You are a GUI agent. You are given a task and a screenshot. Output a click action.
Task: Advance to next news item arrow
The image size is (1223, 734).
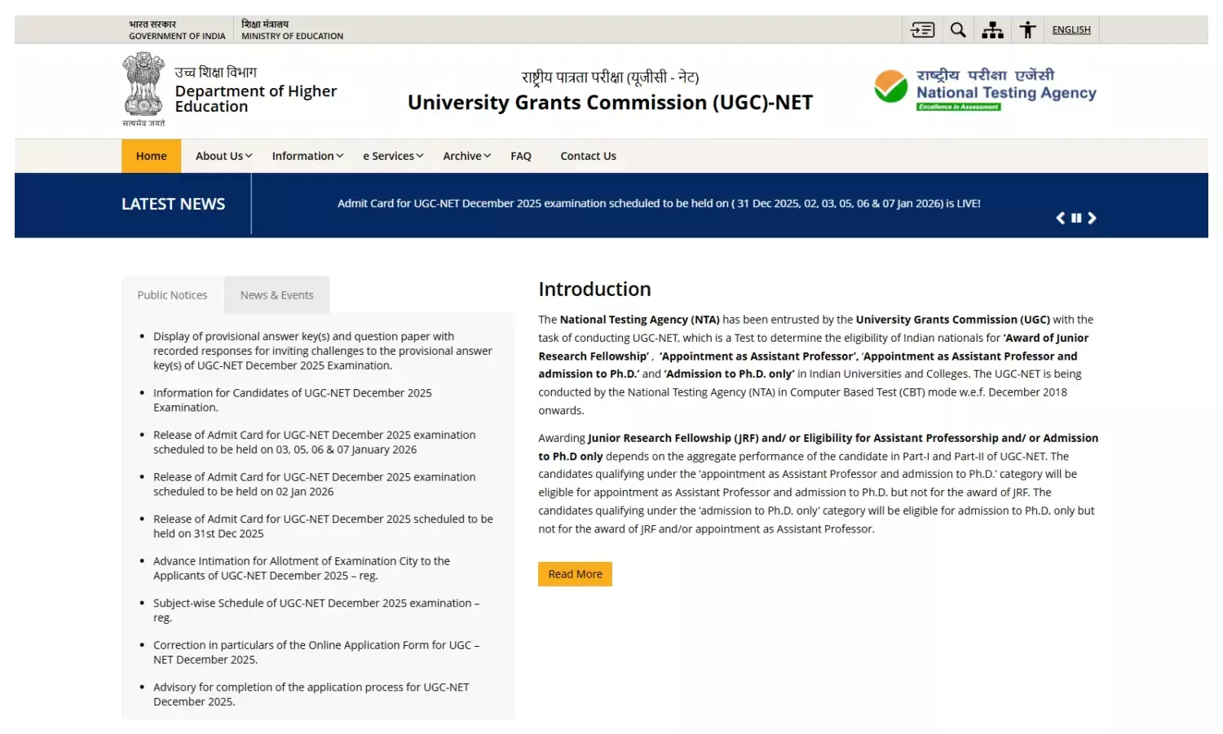click(x=1092, y=218)
